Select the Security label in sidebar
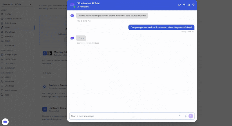Screen dimensions: 232x126 click(x=9, y=36)
